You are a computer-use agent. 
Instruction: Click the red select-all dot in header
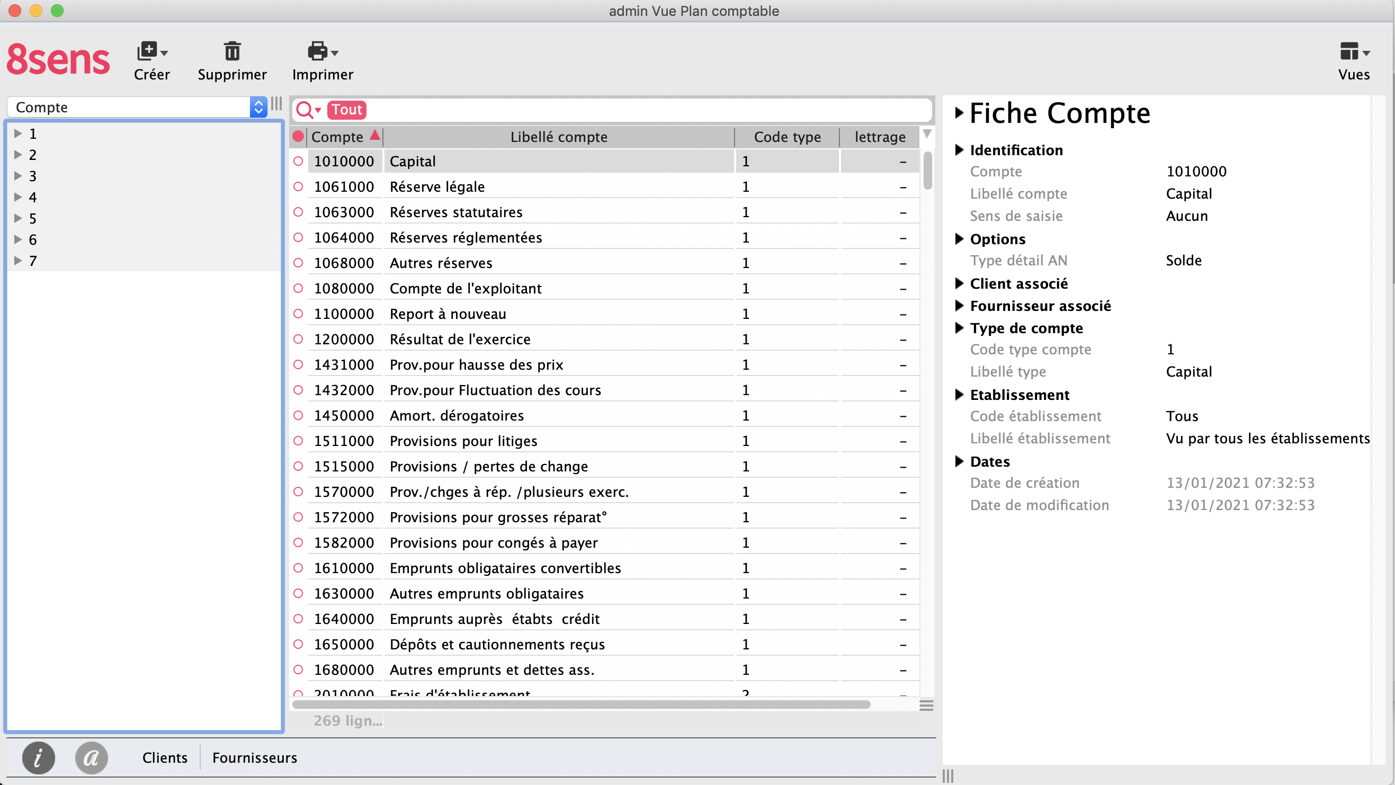pos(298,137)
